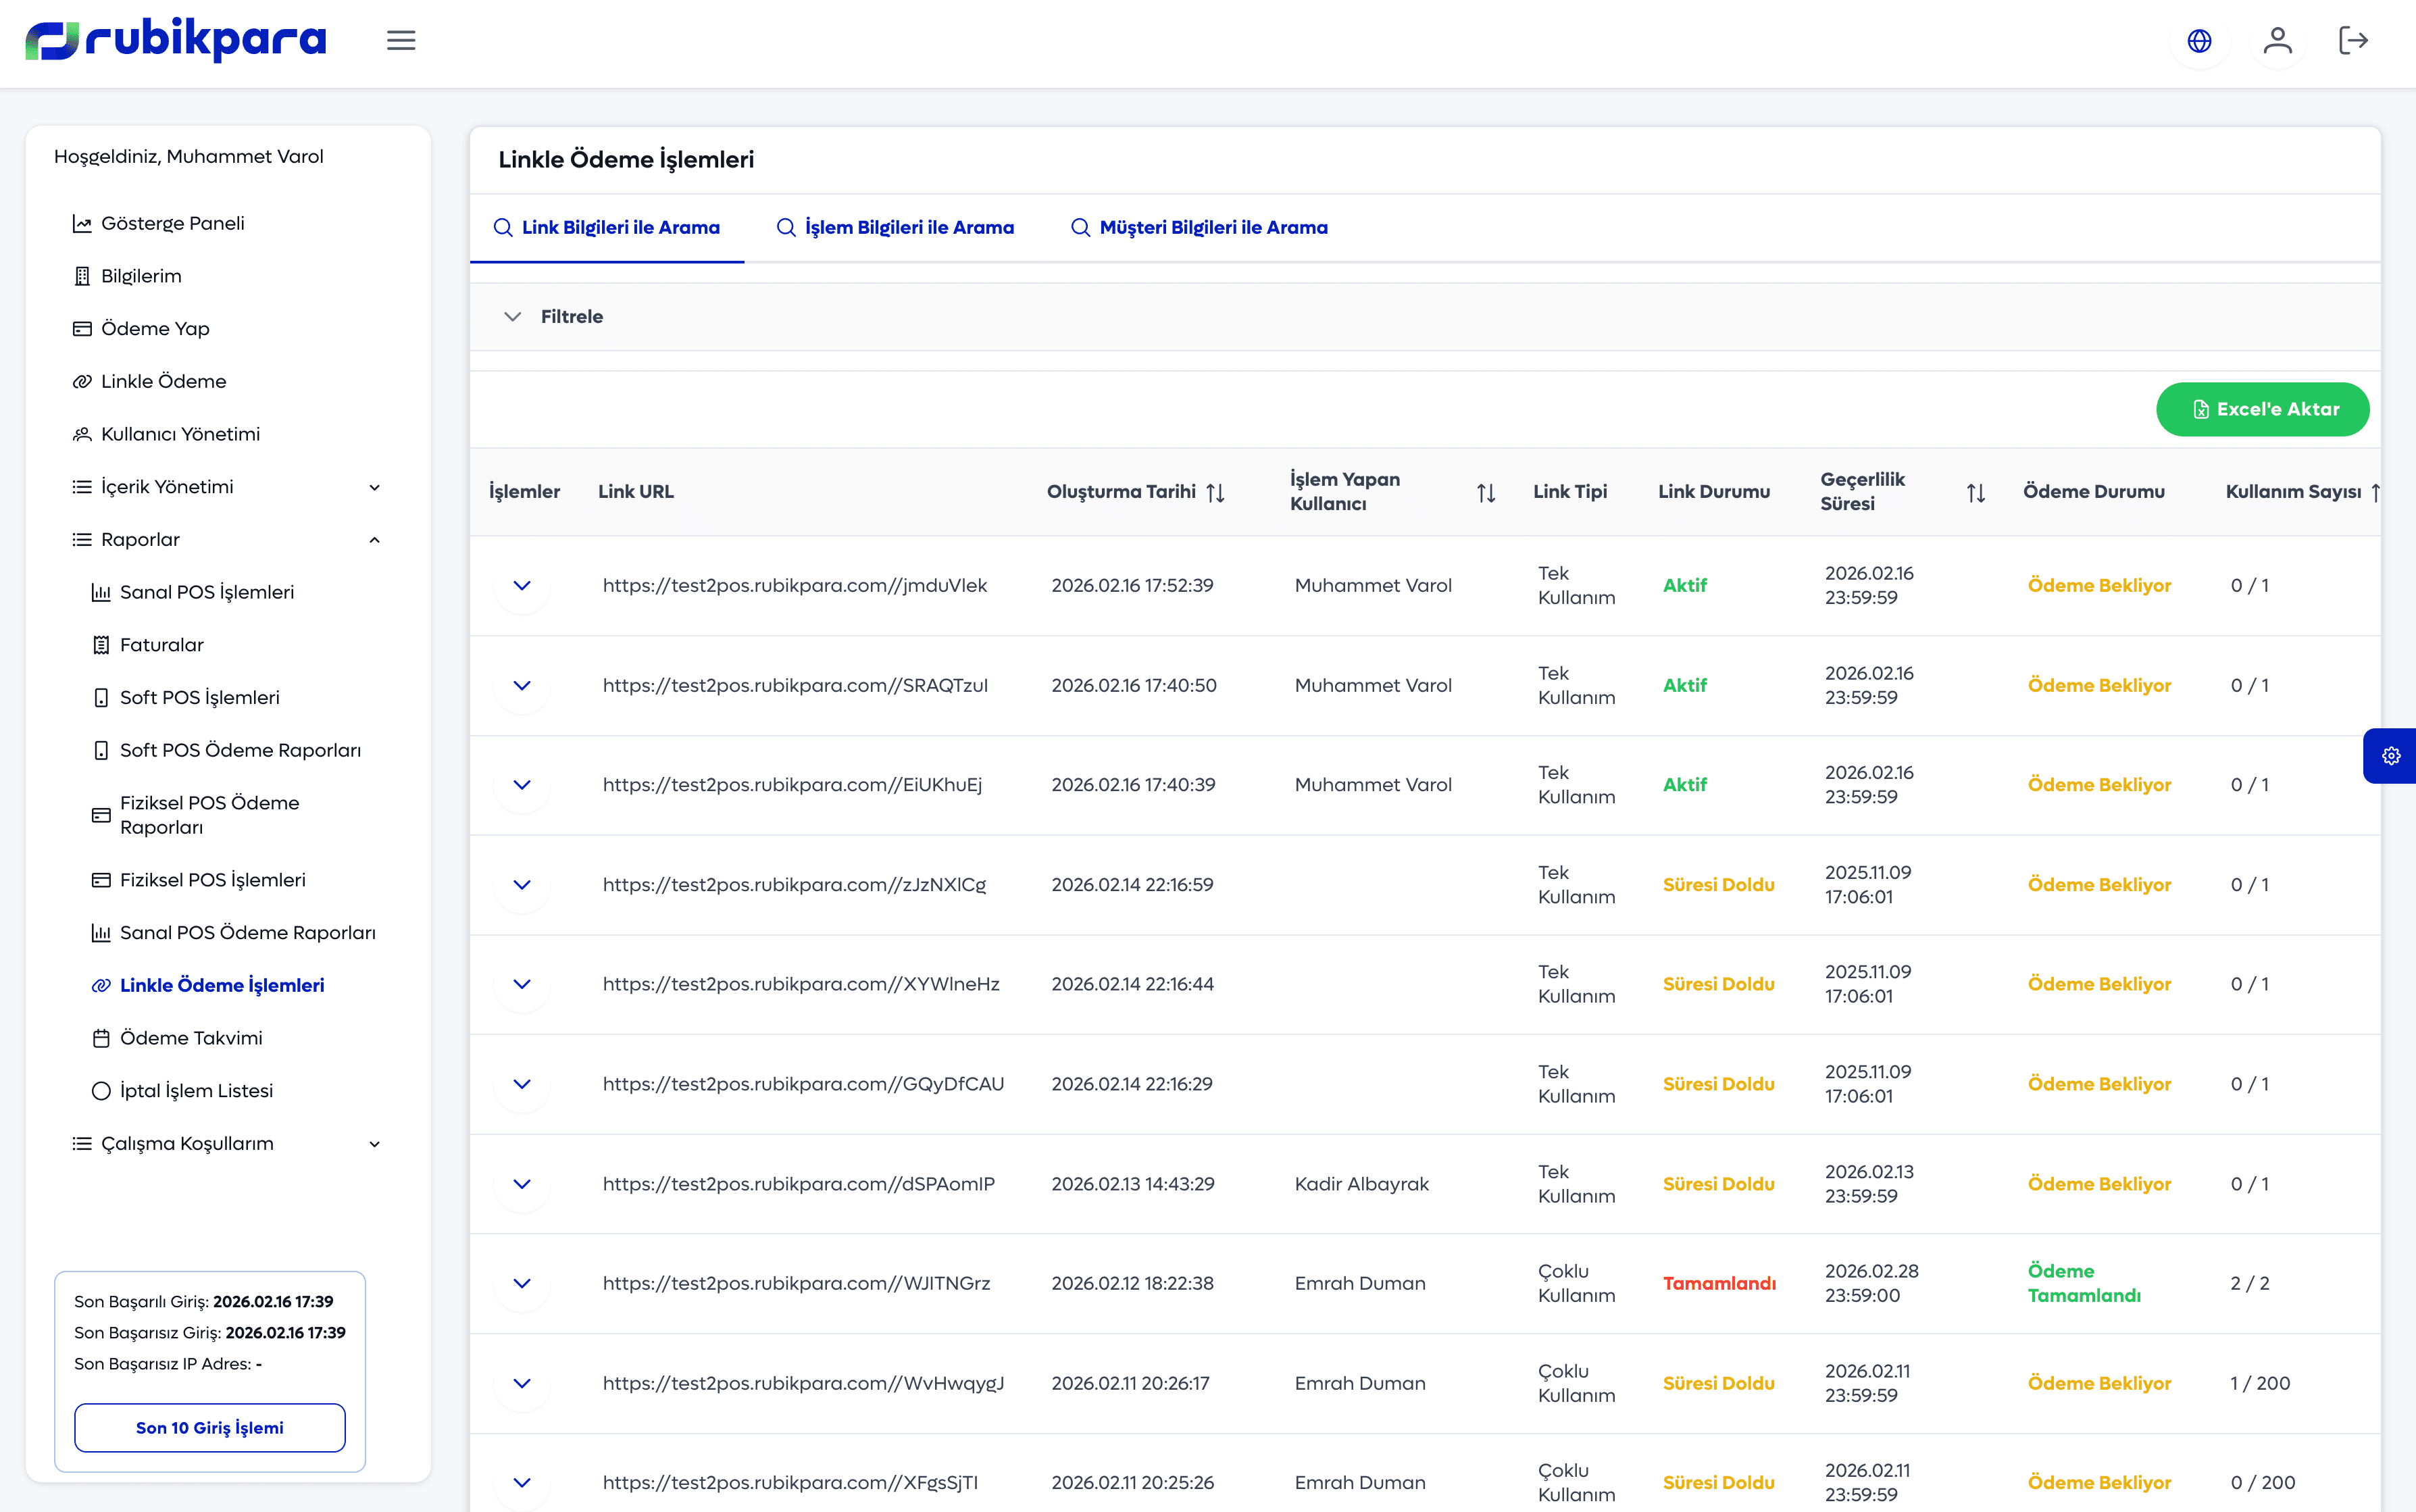Screen dimensions: 2416x1512
Task: Sort by Geçerlilik Süresi arrows
Action: coord(1975,493)
